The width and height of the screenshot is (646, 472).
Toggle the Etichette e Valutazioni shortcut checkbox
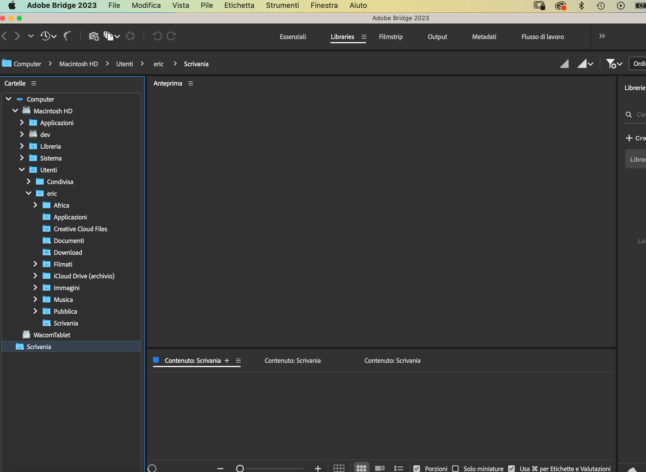click(x=511, y=469)
